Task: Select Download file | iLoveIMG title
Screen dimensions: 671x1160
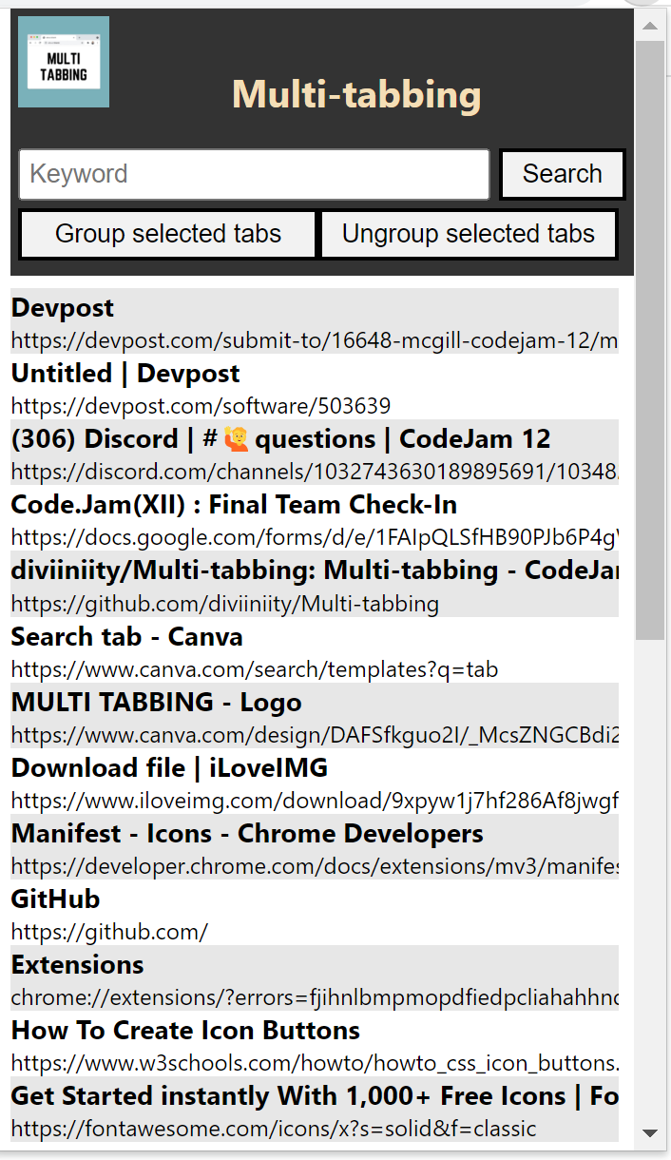Action: (x=169, y=767)
